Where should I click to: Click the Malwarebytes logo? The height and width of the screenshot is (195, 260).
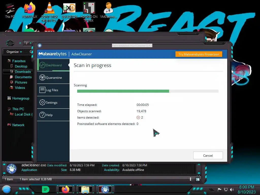(x=52, y=54)
